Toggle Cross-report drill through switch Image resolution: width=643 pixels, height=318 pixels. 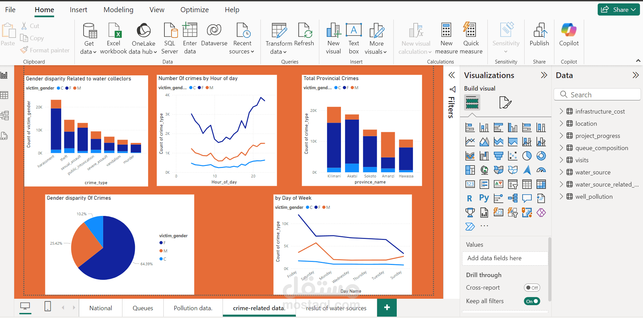[x=532, y=288]
